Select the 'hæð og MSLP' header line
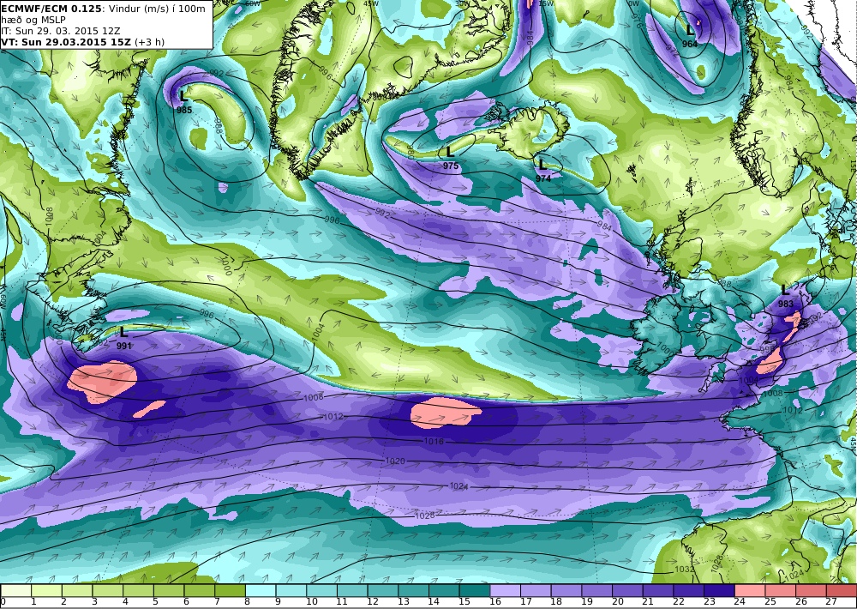 click(x=33, y=20)
